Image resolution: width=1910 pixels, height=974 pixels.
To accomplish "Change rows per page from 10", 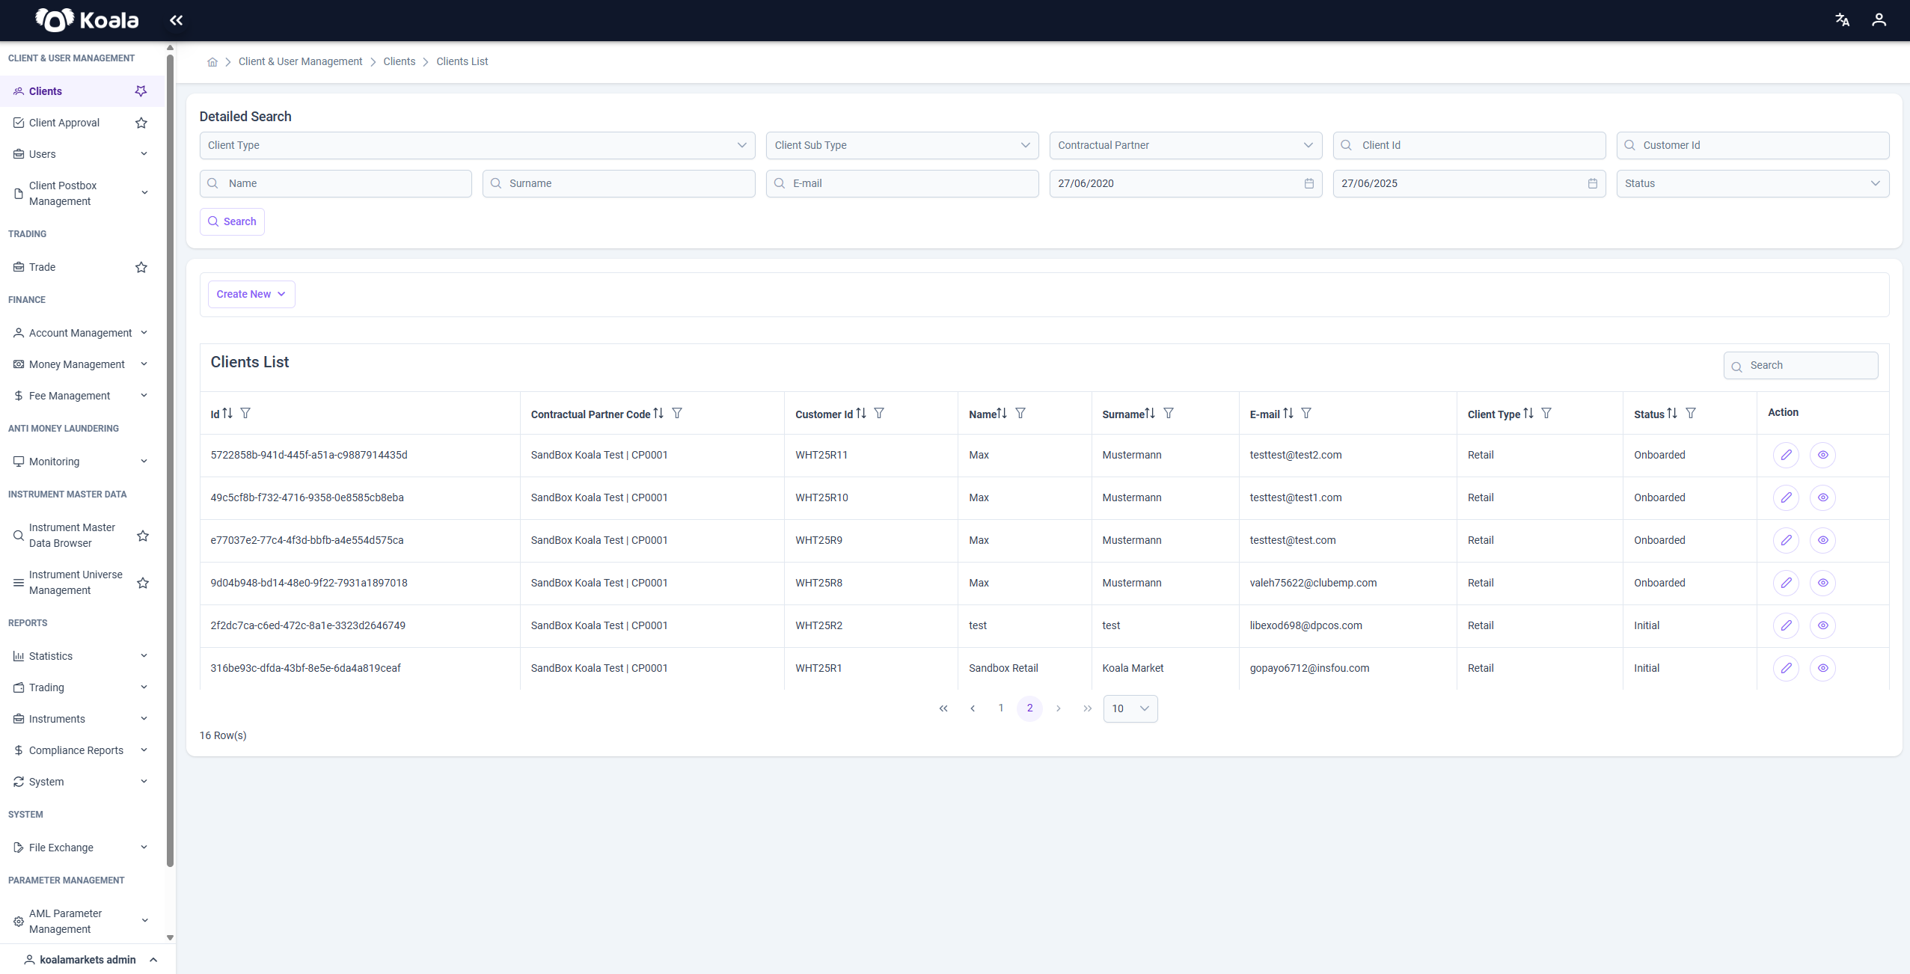I will (1130, 708).
